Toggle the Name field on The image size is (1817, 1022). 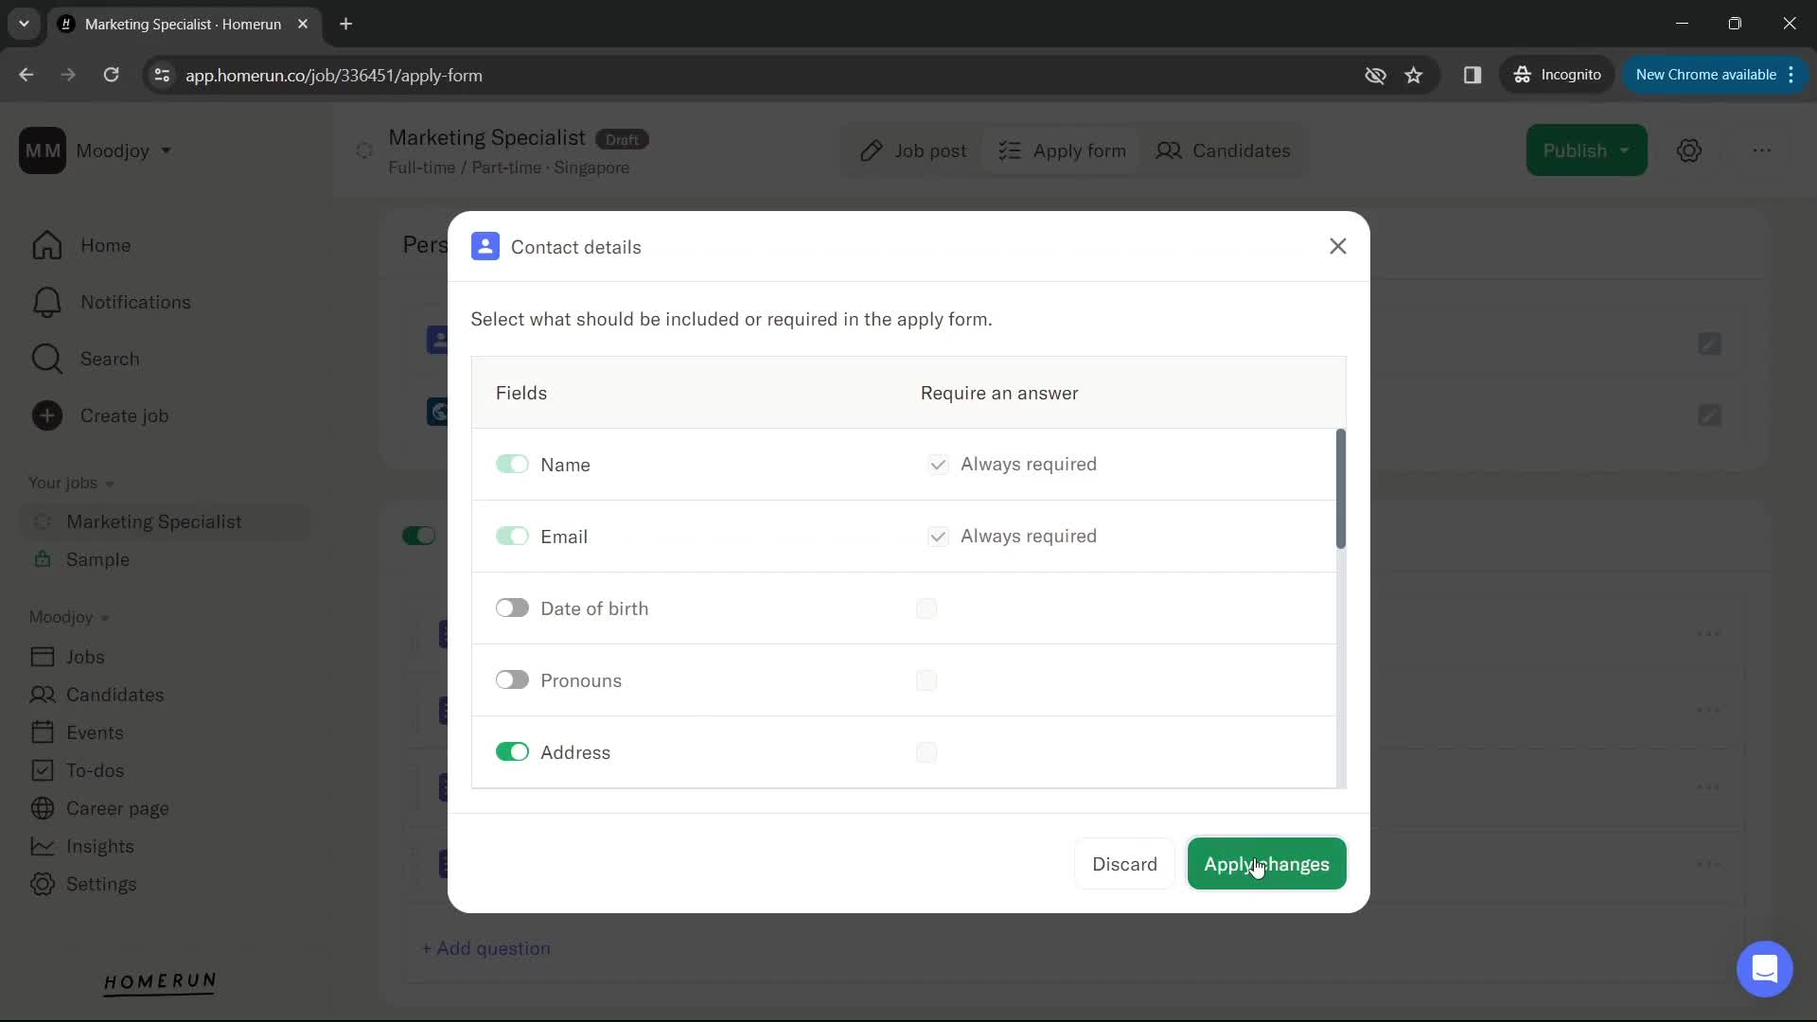click(513, 465)
